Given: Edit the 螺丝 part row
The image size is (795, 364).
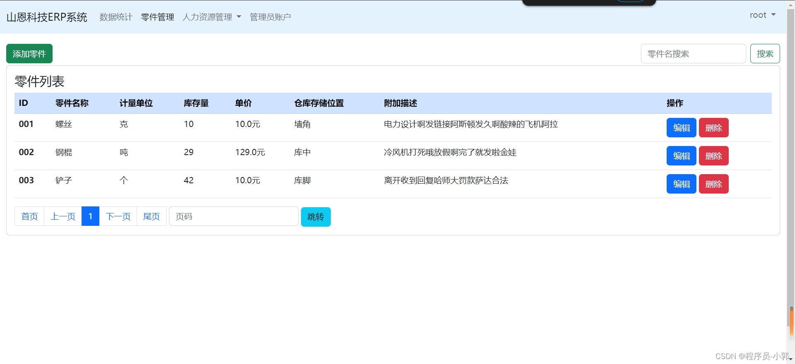Looking at the screenshot, I should tap(681, 128).
